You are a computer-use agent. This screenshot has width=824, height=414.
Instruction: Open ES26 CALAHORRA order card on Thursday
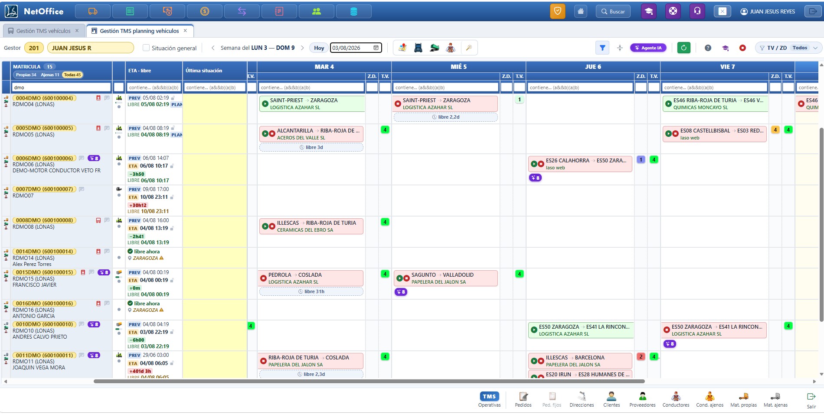580,164
